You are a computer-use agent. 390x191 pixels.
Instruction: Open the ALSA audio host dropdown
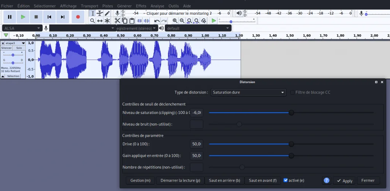(x=22, y=28)
